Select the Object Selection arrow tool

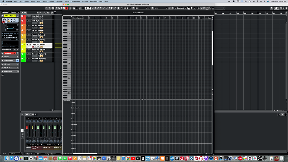(90, 8)
